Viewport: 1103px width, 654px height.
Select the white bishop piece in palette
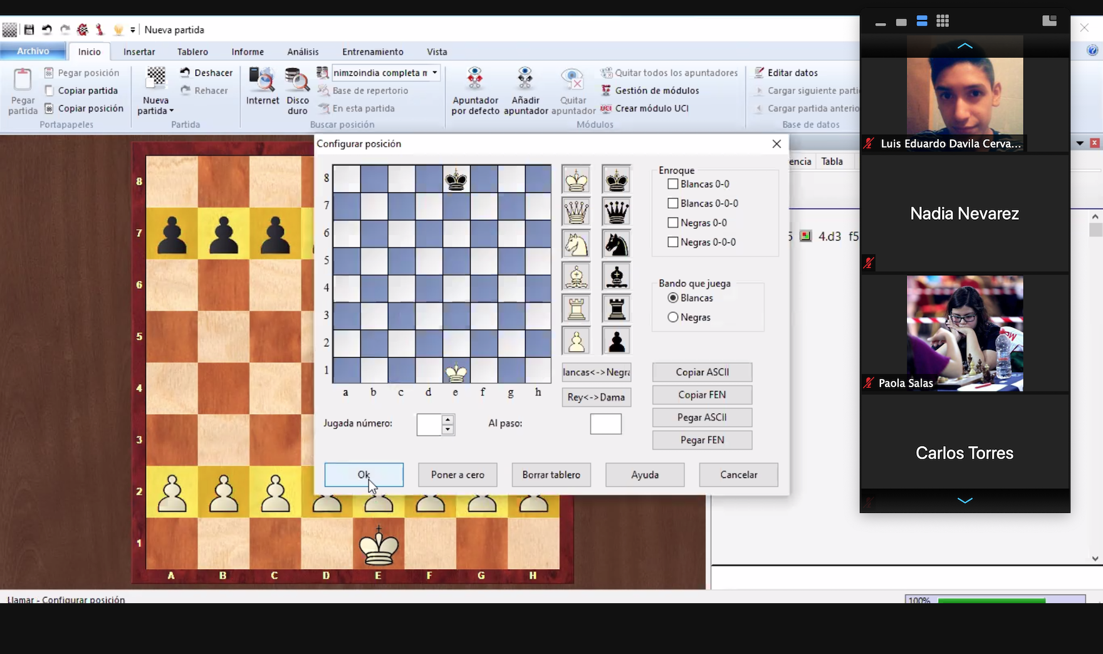click(576, 276)
